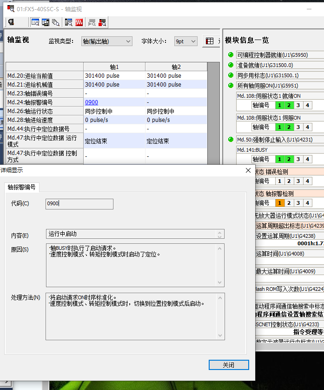Open the 监视类型 dropdown
Image resolution: width=324 pixels, height=390 pixels.
(106, 41)
